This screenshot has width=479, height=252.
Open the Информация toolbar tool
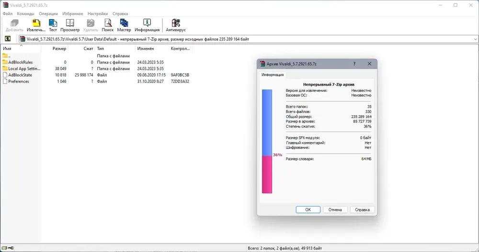pos(147,25)
